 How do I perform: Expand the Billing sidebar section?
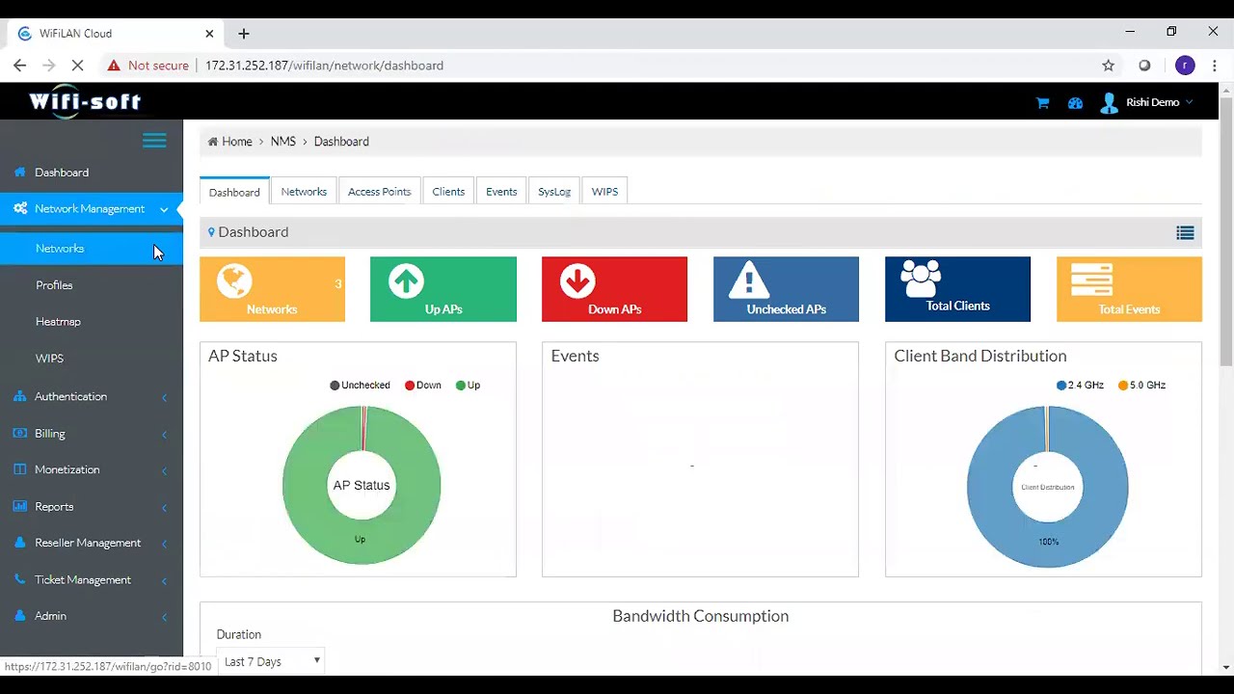92,434
